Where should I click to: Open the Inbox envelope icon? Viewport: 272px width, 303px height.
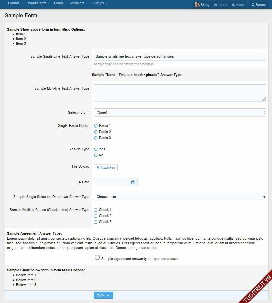click(x=216, y=5)
